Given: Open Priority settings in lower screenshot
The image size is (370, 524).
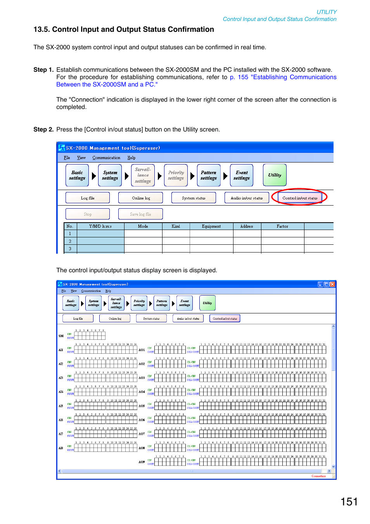Looking at the screenshot, I should click(139, 303).
